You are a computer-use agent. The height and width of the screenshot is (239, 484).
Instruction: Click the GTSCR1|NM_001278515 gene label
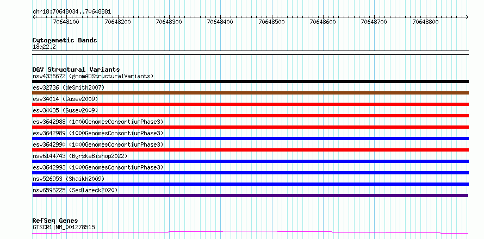click(64, 227)
